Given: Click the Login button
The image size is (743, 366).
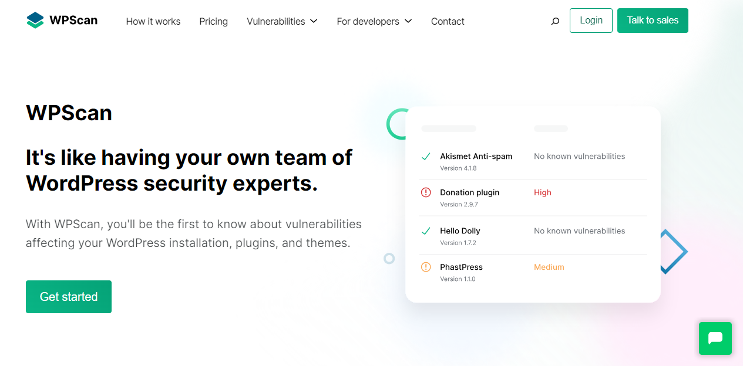Looking at the screenshot, I should [591, 20].
